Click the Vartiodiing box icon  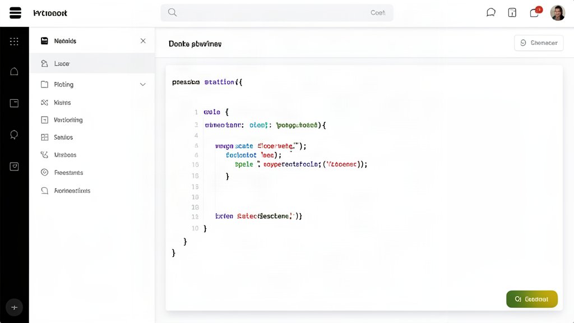tap(44, 120)
